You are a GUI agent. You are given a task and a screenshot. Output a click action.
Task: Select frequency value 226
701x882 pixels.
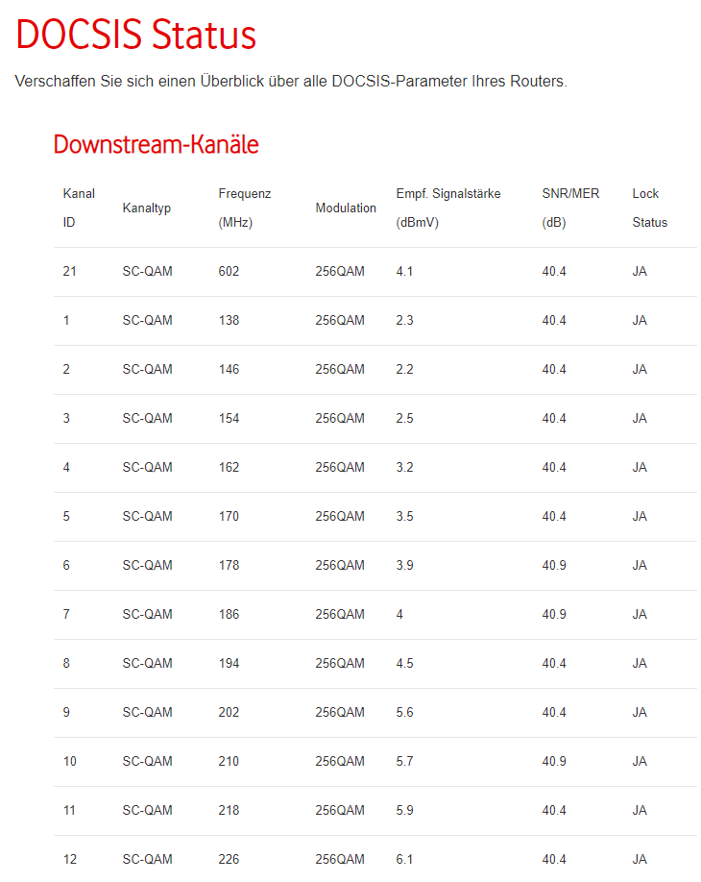coord(229,858)
